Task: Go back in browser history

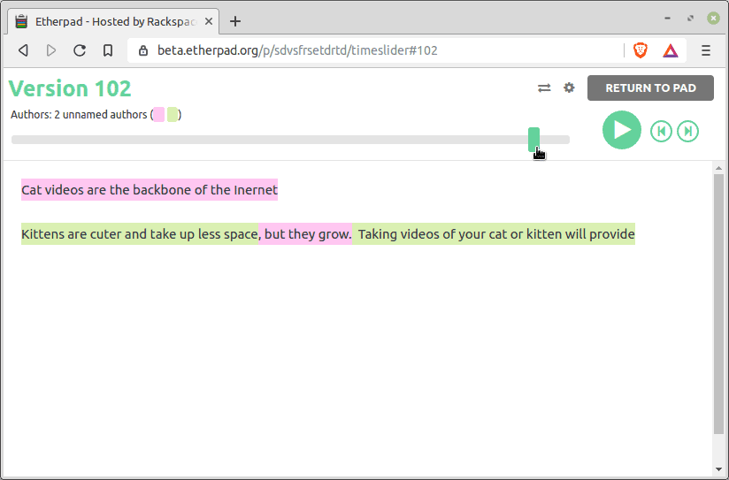Action: point(23,50)
